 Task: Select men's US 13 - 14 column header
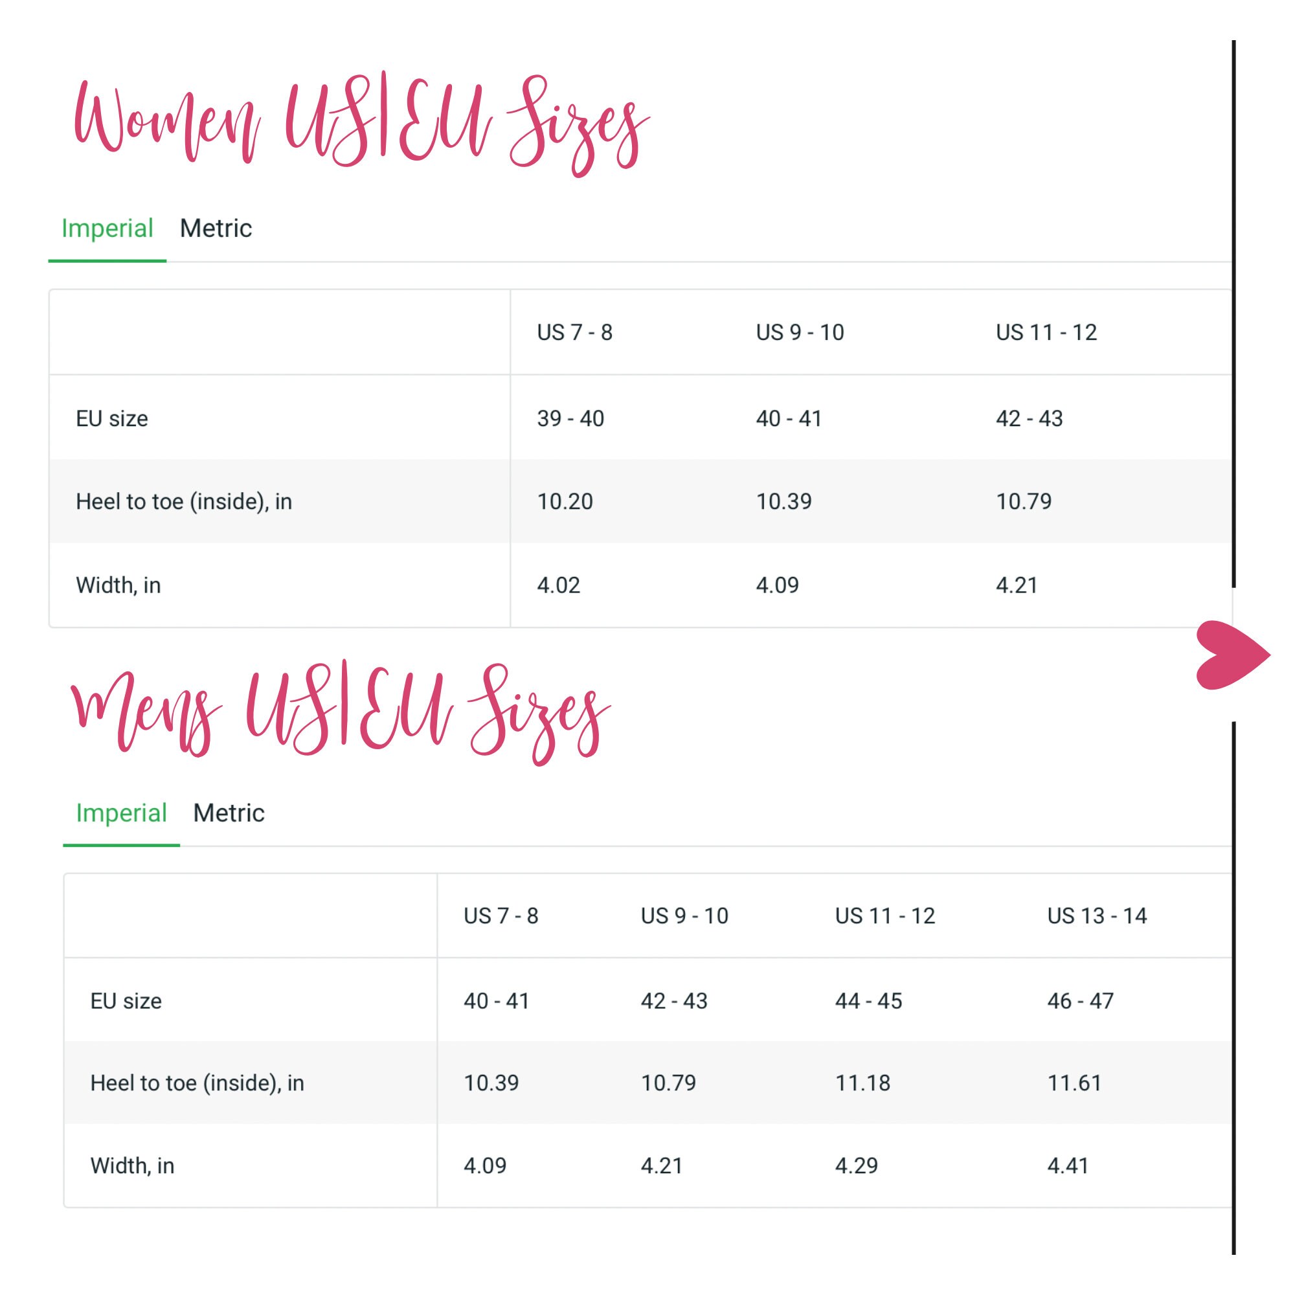(x=1098, y=916)
